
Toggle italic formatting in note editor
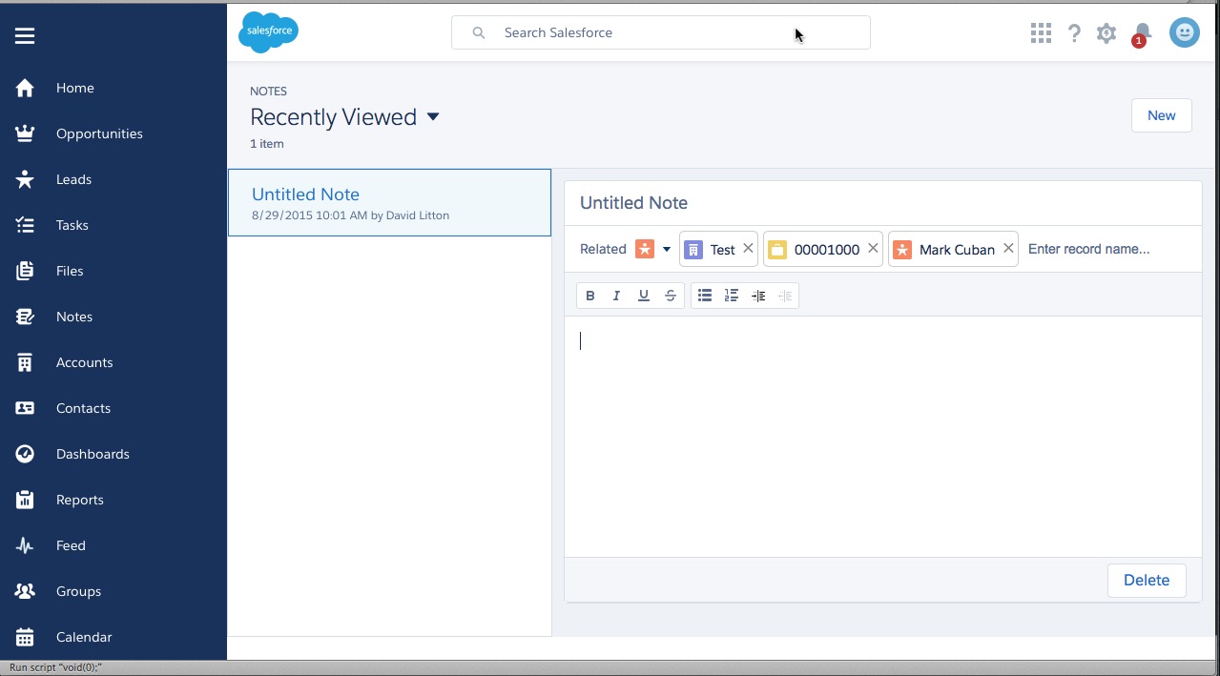click(x=617, y=296)
